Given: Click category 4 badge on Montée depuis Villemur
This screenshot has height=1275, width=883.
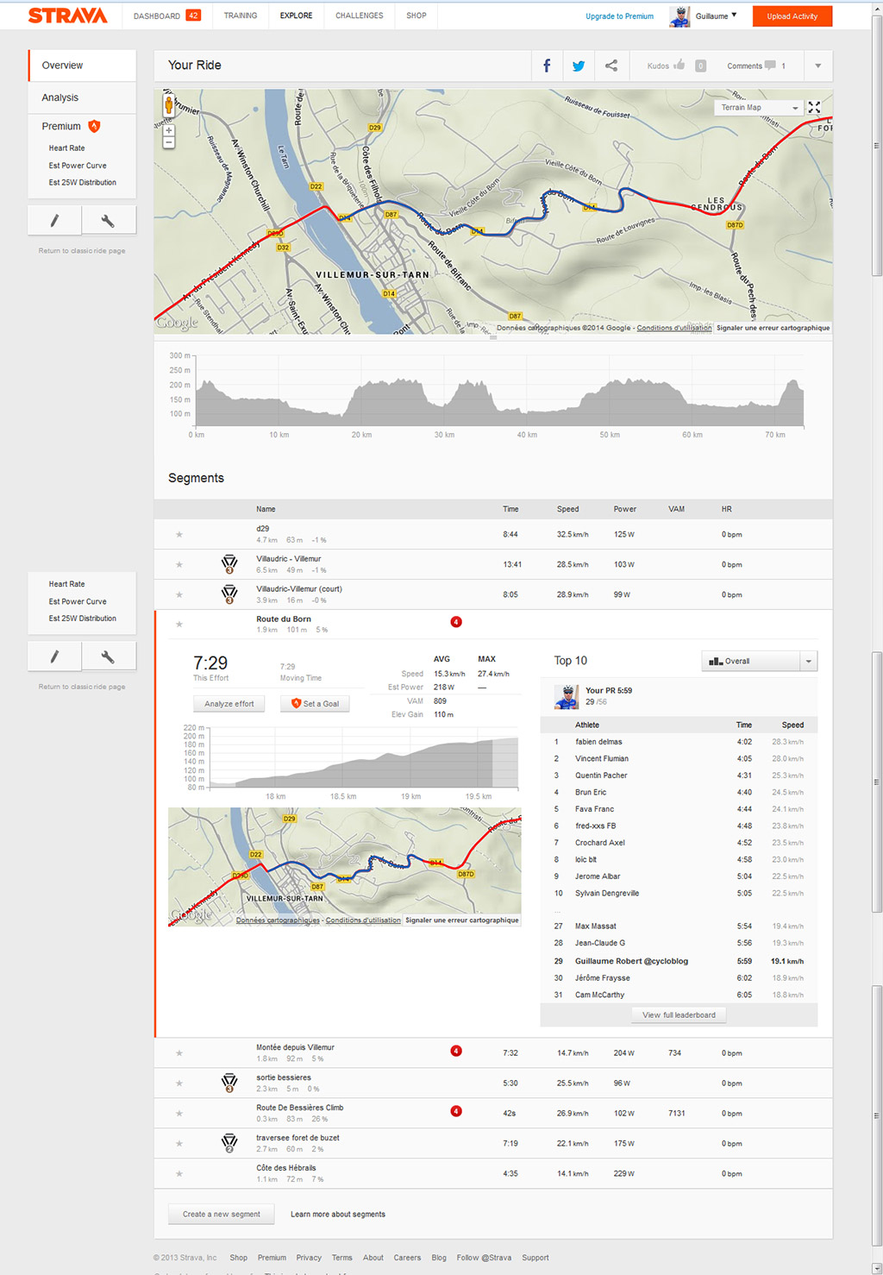Looking at the screenshot, I should coord(456,1051).
